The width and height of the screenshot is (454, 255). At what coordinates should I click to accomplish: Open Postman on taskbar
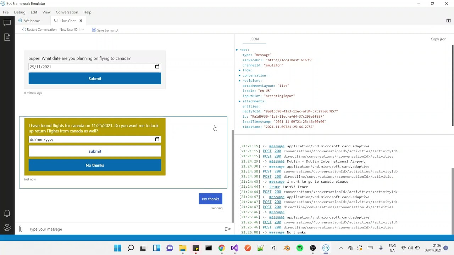coord(248,248)
